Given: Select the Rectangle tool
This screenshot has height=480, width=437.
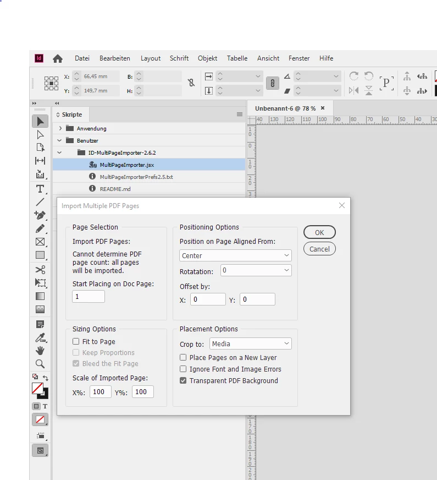Looking at the screenshot, I should (40, 255).
